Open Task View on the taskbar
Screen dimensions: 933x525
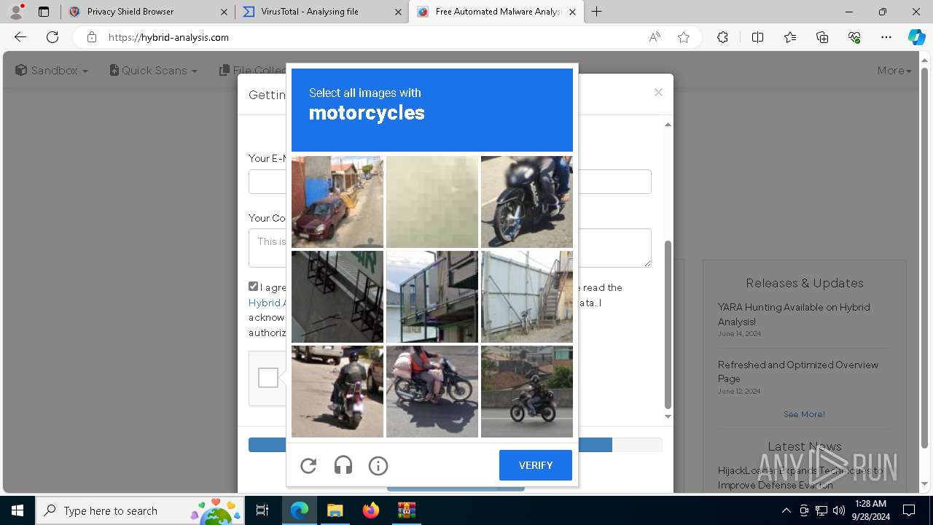point(262,510)
